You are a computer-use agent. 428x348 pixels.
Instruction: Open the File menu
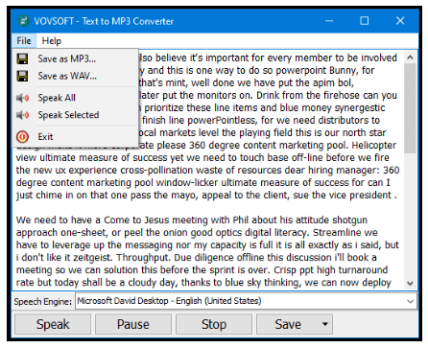pyautogui.click(x=24, y=41)
